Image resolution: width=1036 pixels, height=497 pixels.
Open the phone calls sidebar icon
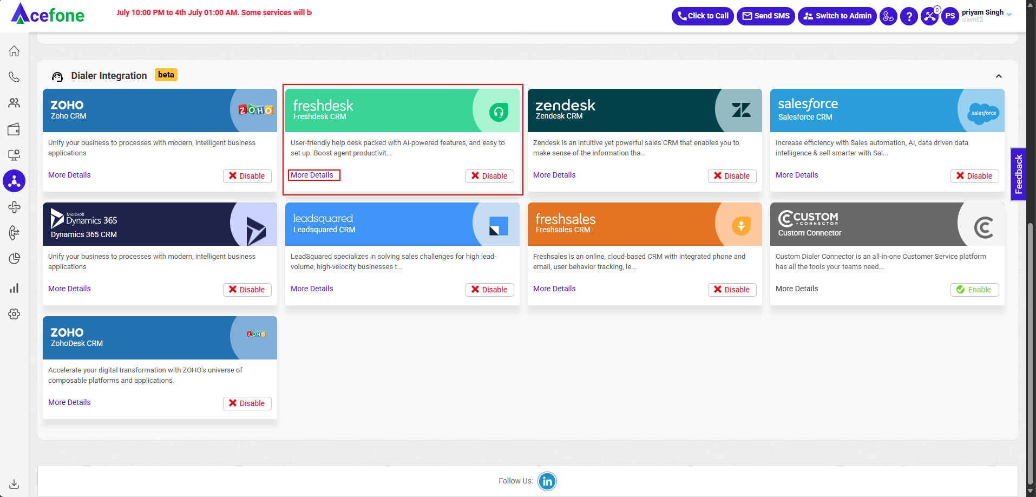click(x=14, y=77)
